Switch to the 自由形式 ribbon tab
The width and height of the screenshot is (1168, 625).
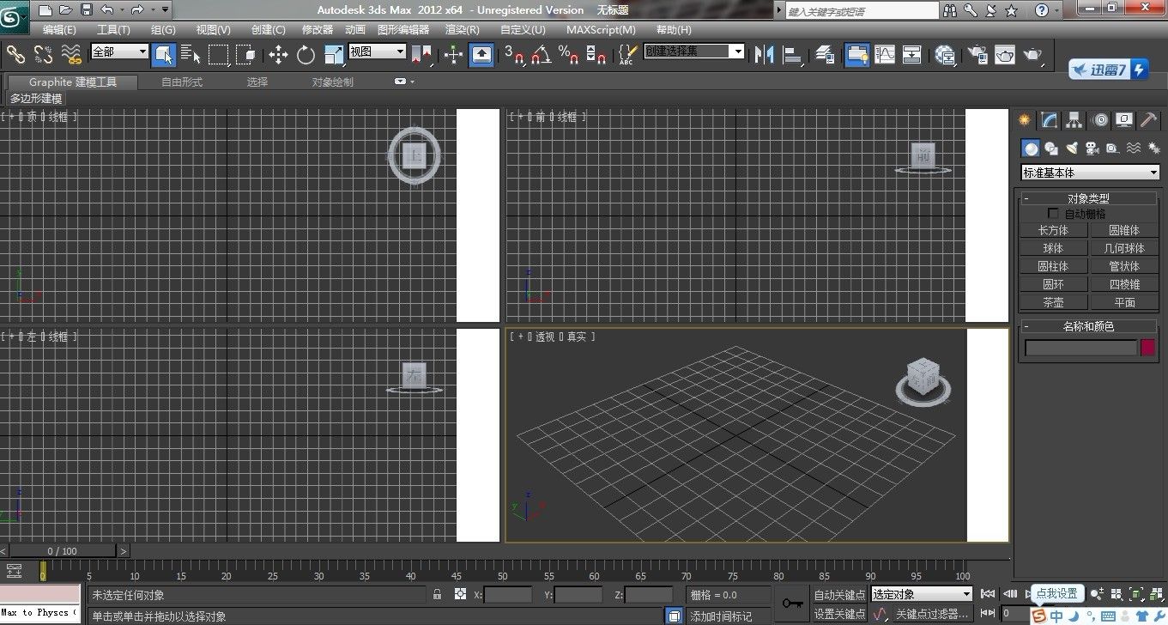(182, 82)
